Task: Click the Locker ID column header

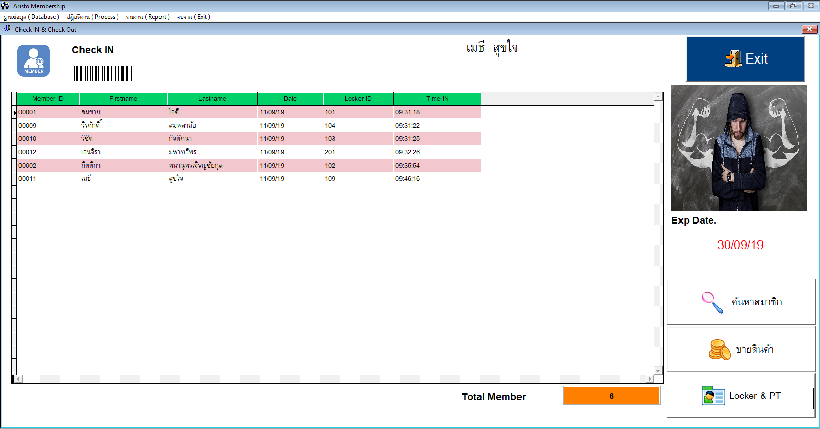Action: coord(358,99)
